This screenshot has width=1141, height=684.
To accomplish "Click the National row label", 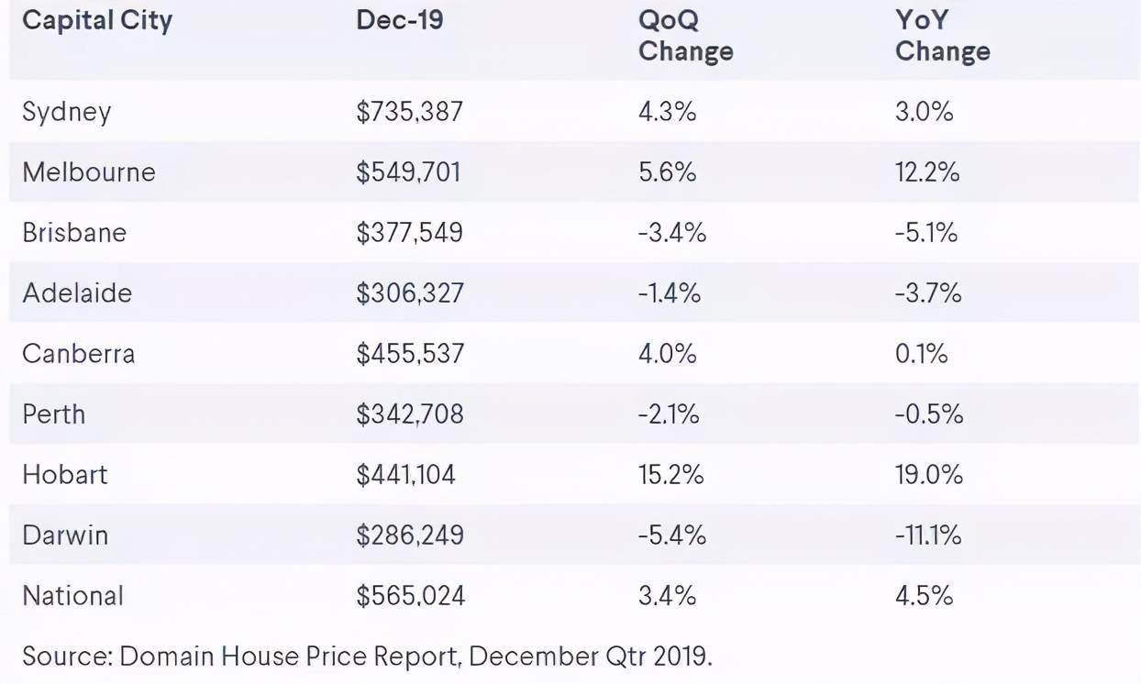I will coord(72,596).
